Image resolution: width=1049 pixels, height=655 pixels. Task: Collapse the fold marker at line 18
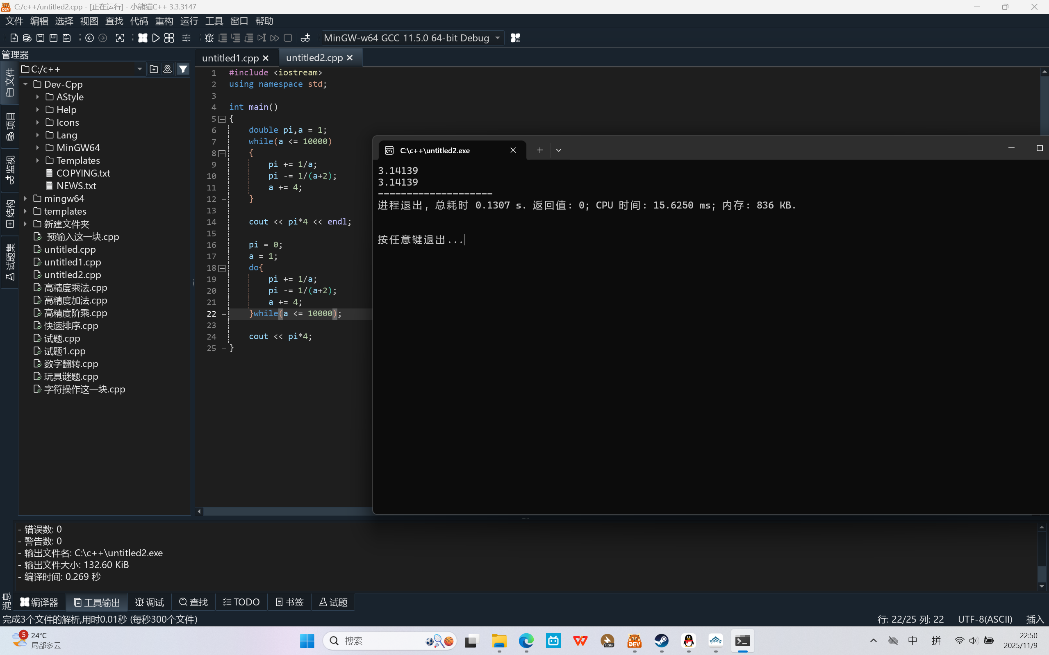(x=222, y=268)
